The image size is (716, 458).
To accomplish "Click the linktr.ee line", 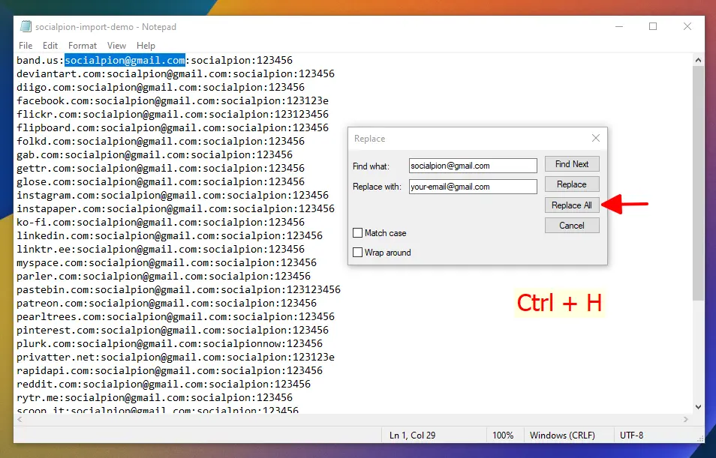I will tap(161, 249).
